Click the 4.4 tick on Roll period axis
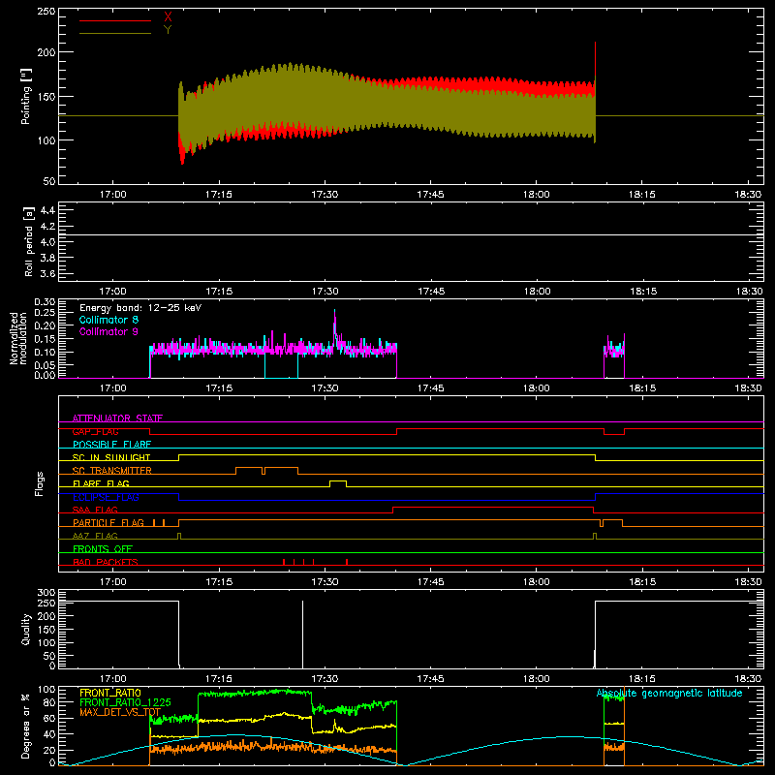775x775 pixels. tap(47, 210)
